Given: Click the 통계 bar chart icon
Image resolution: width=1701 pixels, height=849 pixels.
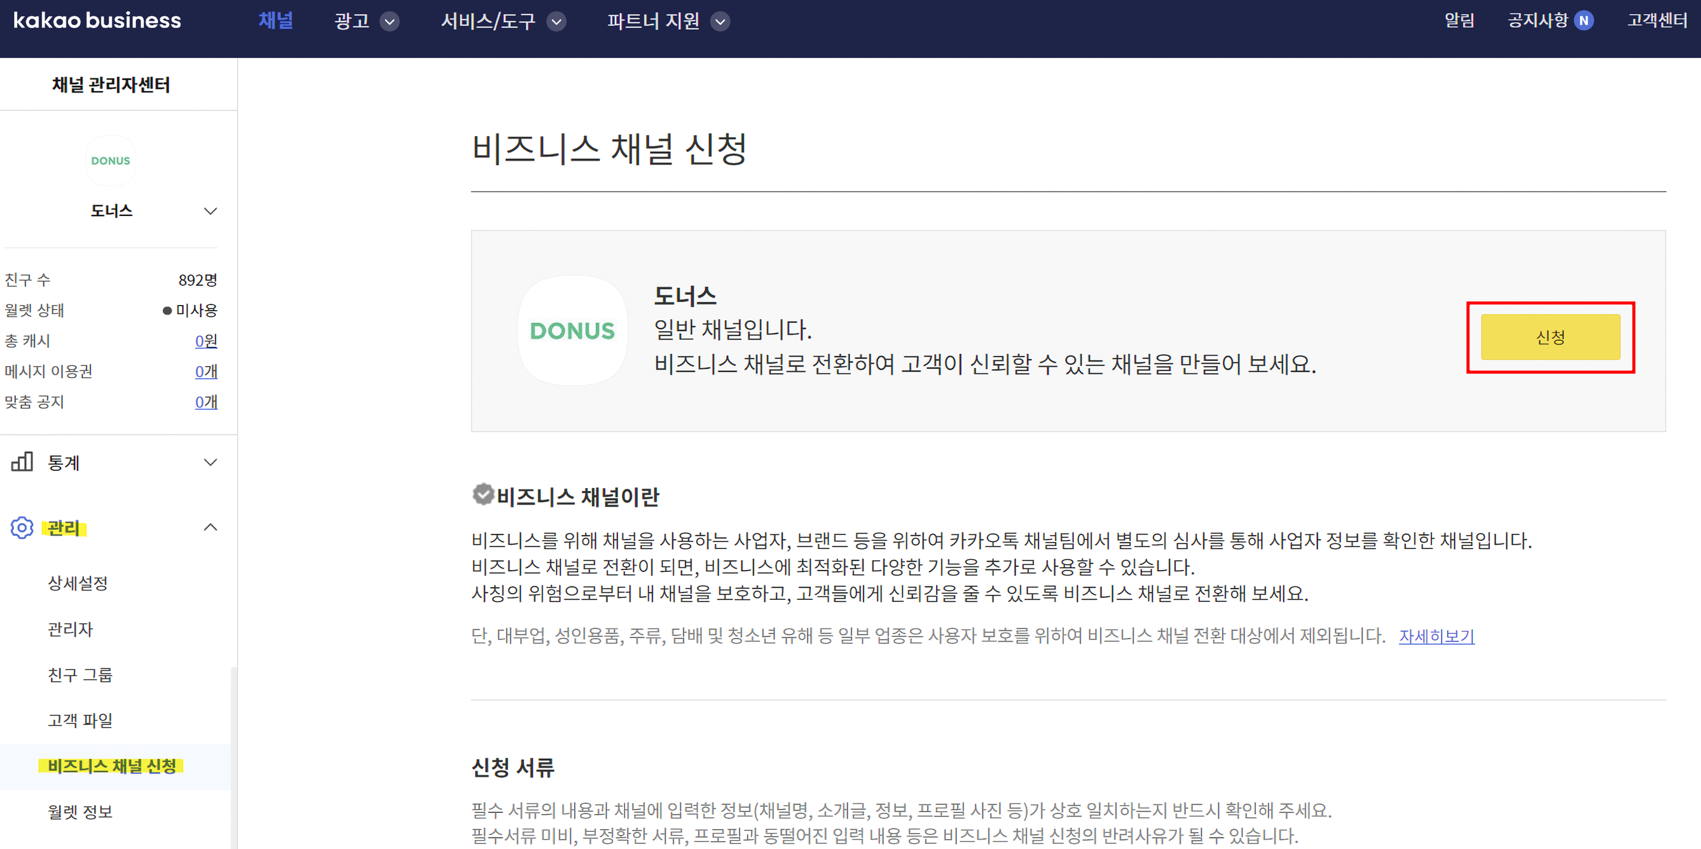Looking at the screenshot, I should (22, 462).
